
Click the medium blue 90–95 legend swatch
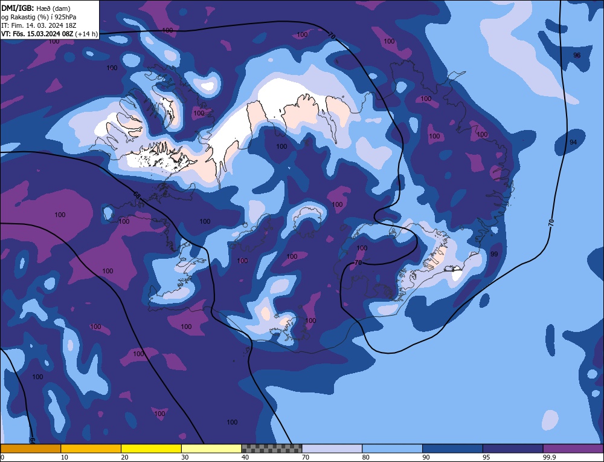pyautogui.click(x=452, y=448)
